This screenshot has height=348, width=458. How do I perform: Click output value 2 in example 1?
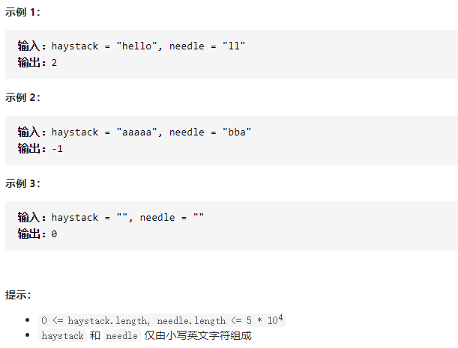point(55,63)
